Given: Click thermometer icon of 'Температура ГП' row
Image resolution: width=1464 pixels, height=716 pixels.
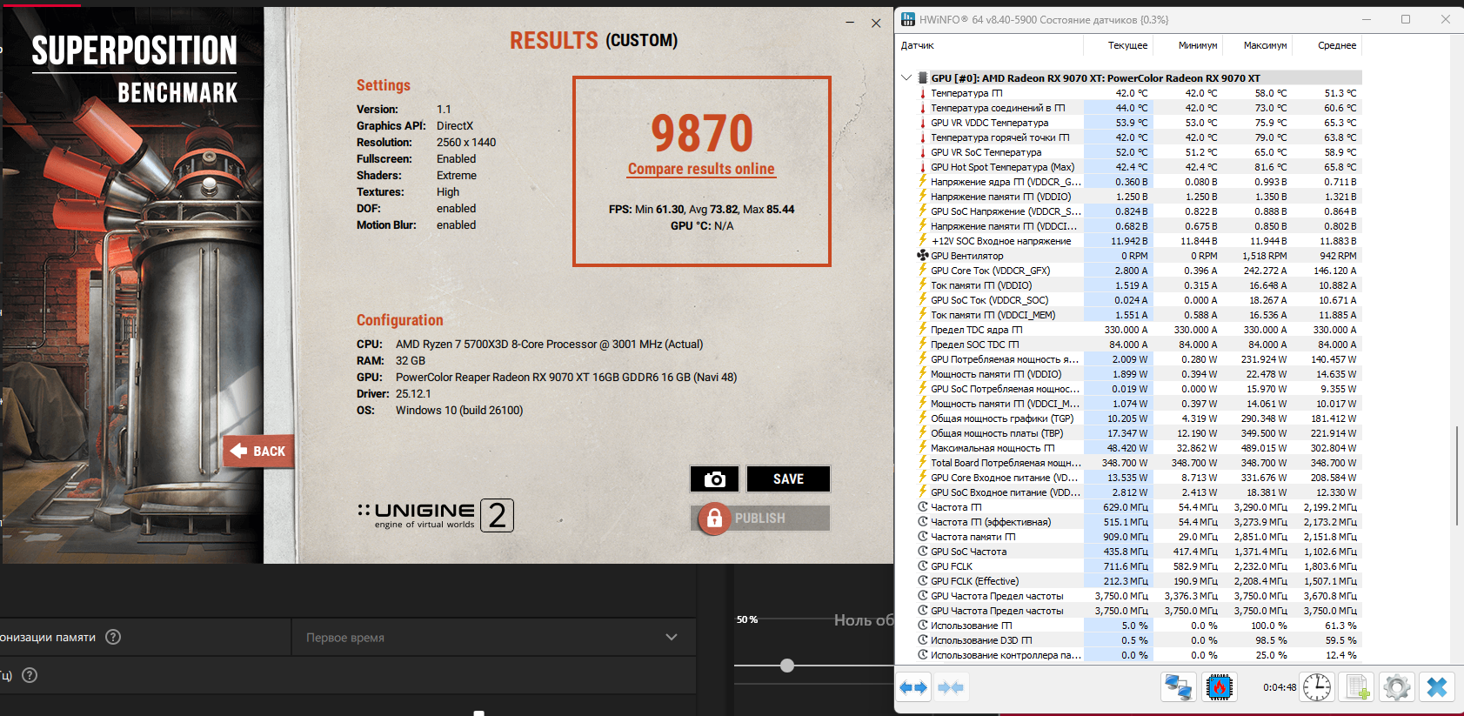Looking at the screenshot, I should [923, 93].
